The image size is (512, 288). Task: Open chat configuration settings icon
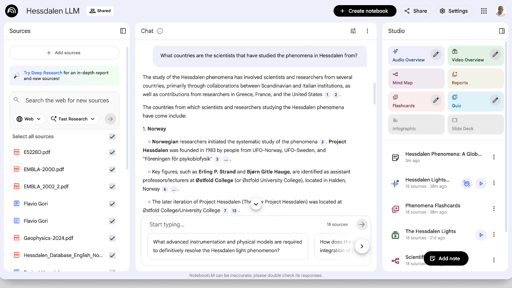pyautogui.click(x=353, y=31)
